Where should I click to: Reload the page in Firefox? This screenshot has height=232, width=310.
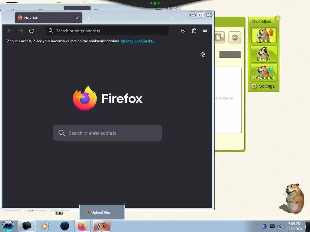click(31, 31)
